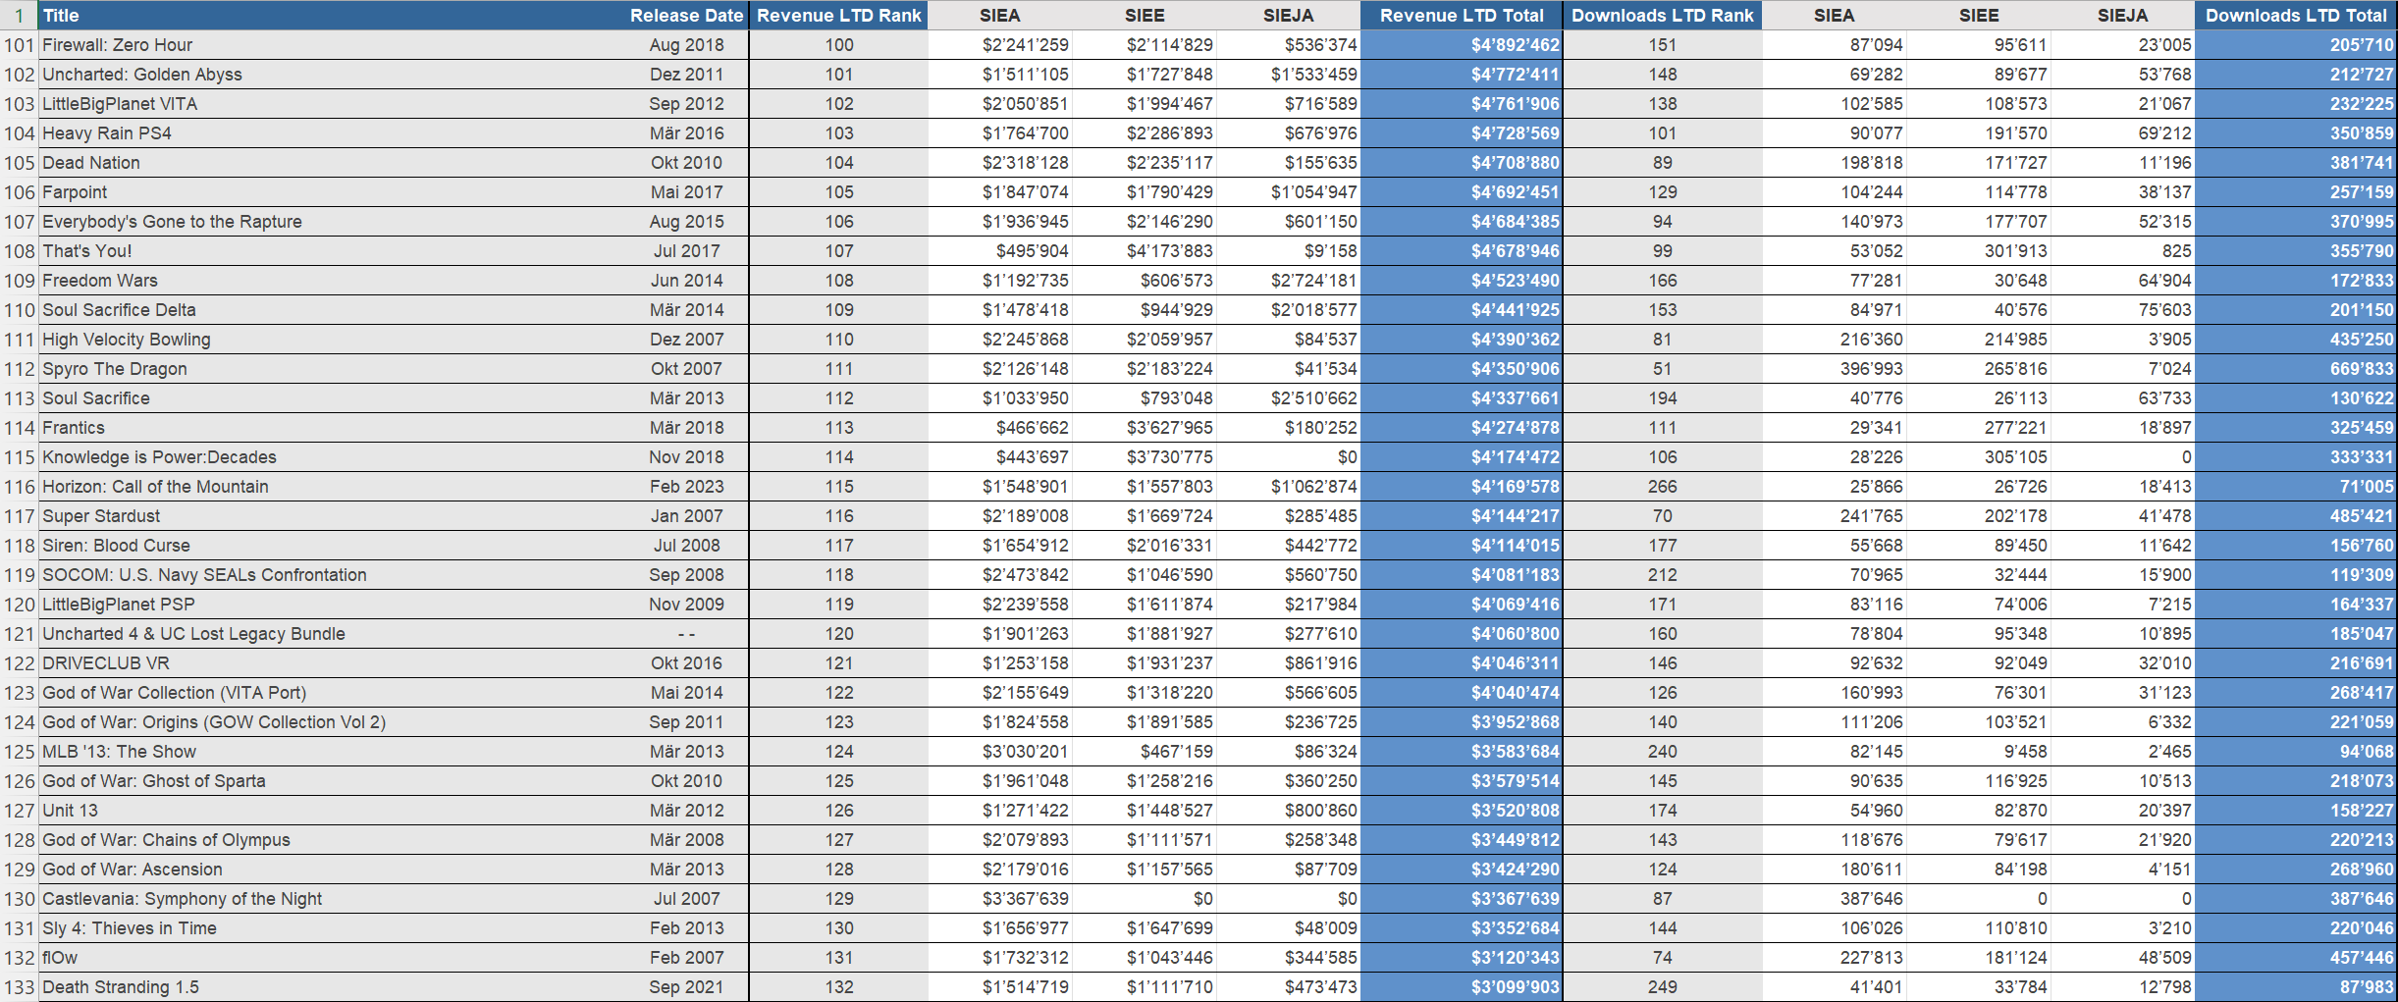
Task: Select the 'Firewall: Zero Hour' title cell
Action: tap(332, 45)
